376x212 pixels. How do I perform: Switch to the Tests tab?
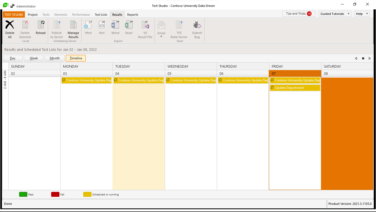46,15
